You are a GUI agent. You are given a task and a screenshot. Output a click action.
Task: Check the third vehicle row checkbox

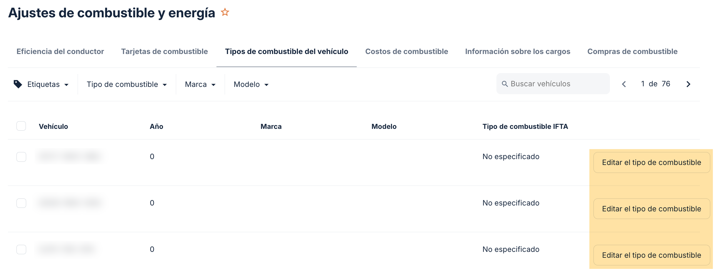click(21, 250)
